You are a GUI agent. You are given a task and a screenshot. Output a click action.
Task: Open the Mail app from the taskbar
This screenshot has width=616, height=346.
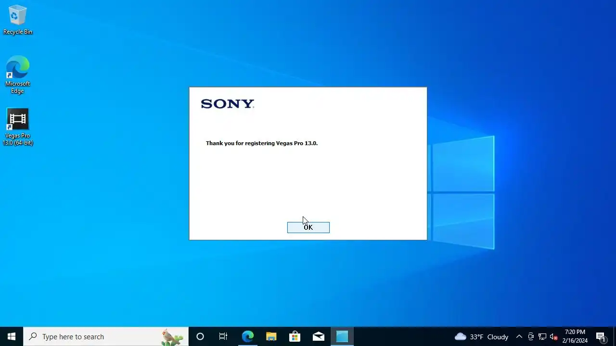click(x=319, y=336)
